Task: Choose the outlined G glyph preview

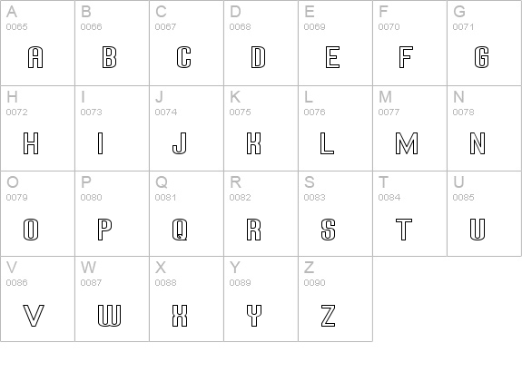Action: 481,57
